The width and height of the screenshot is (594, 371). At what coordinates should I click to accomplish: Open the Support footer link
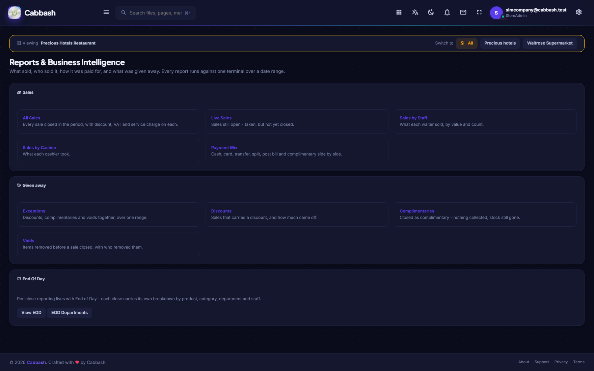point(542,362)
